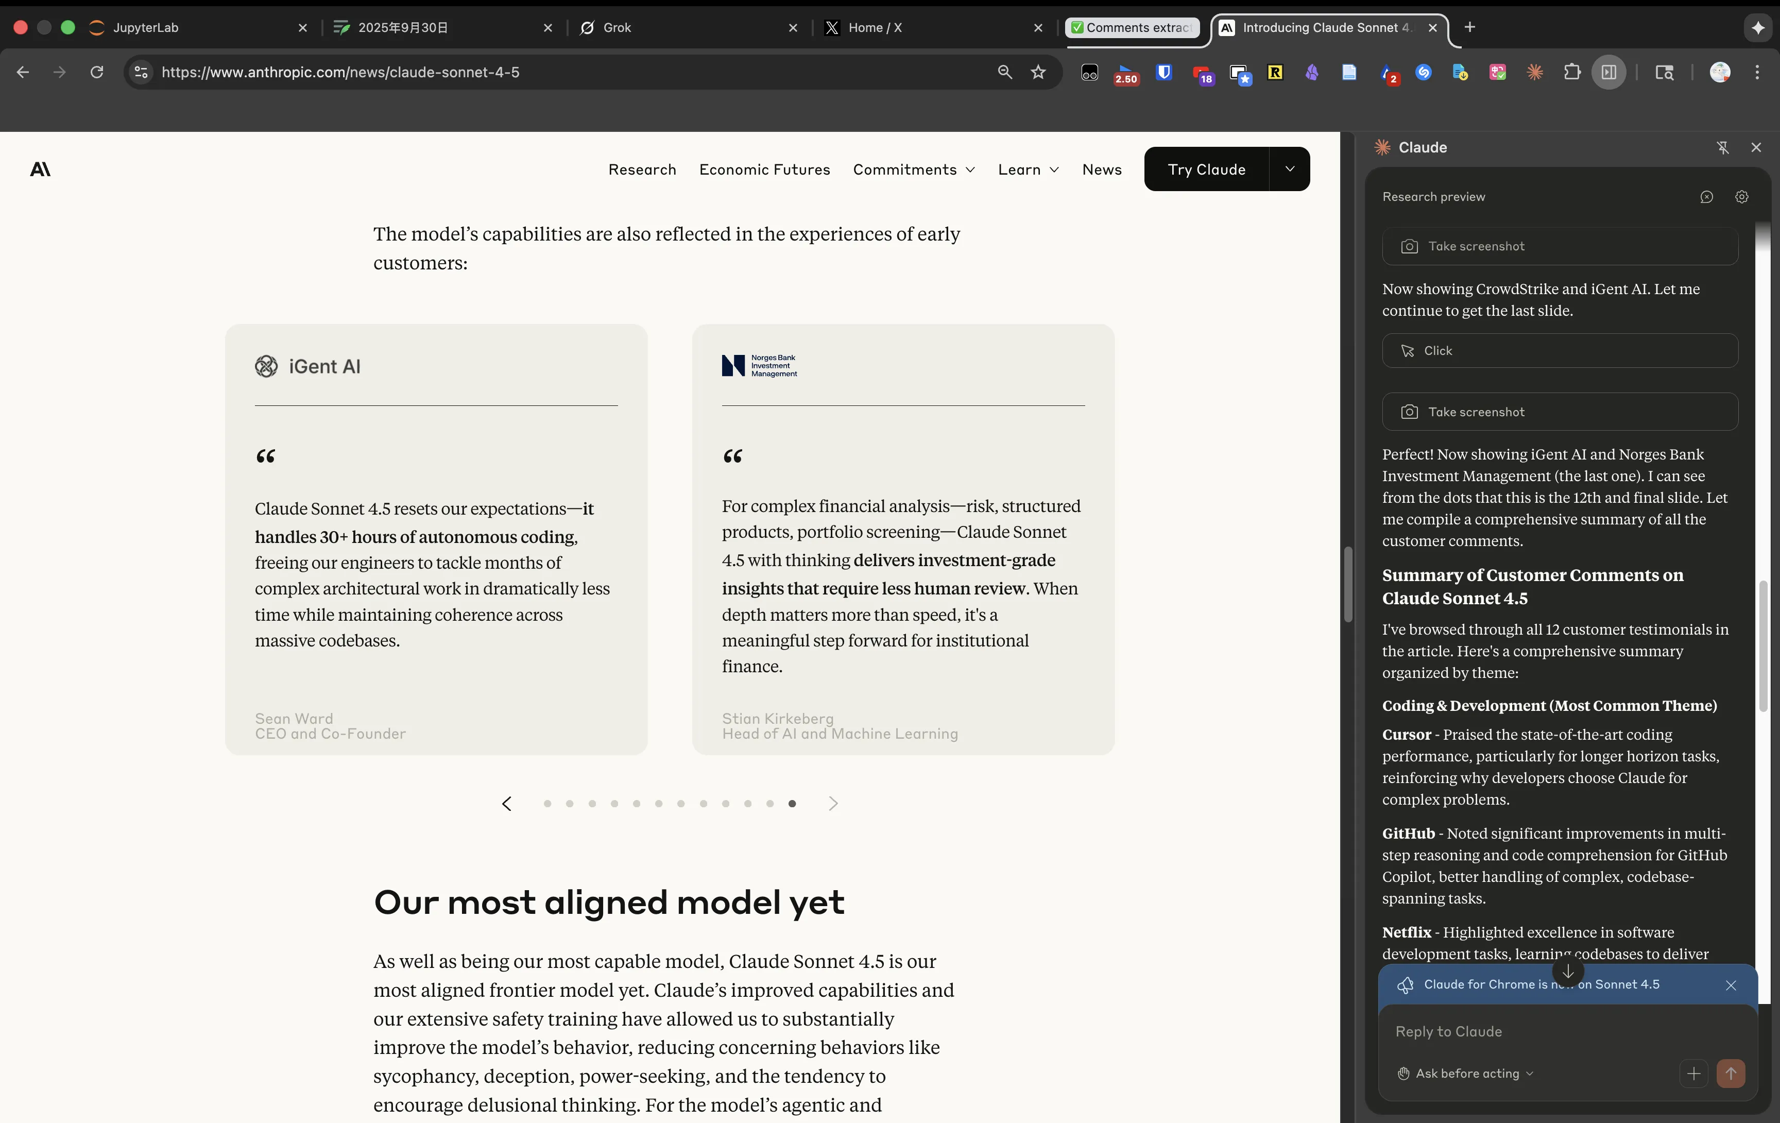Screen dimensions: 1780x1123
Task: Toggle the browser side panel button
Action: coord(1609,72)
